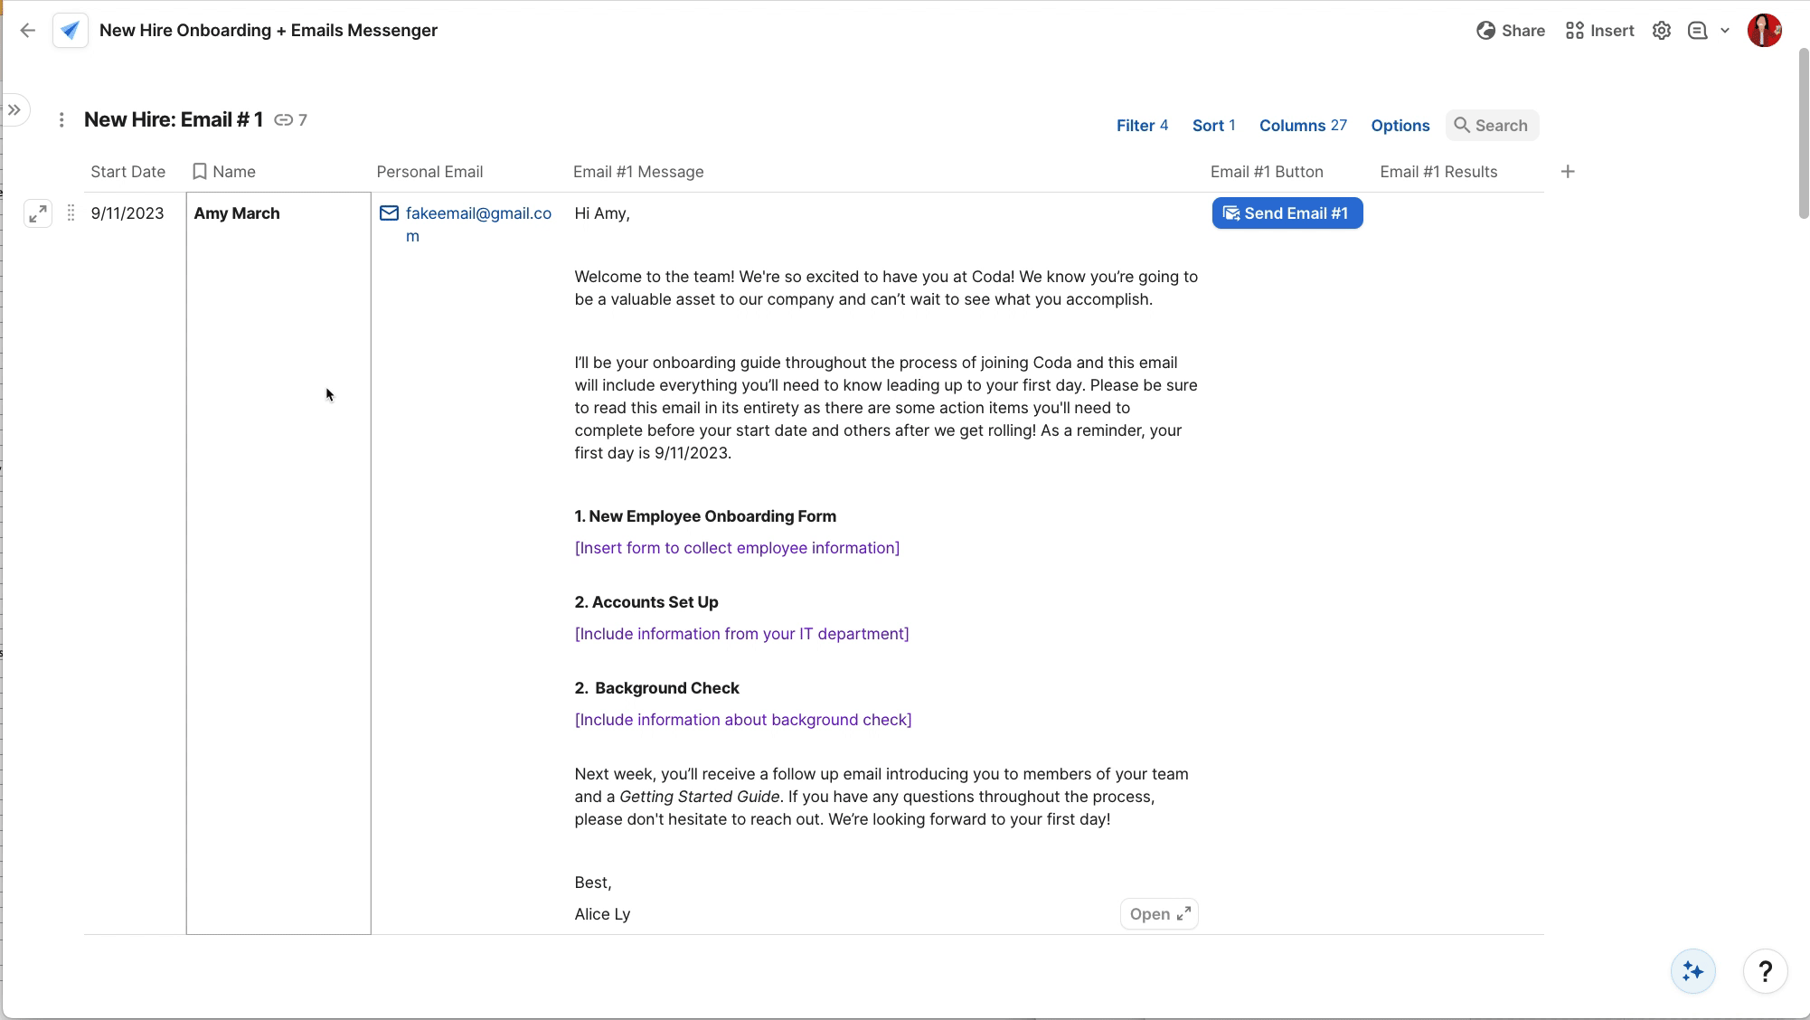Open the Filter menu

coord(1142,126)
